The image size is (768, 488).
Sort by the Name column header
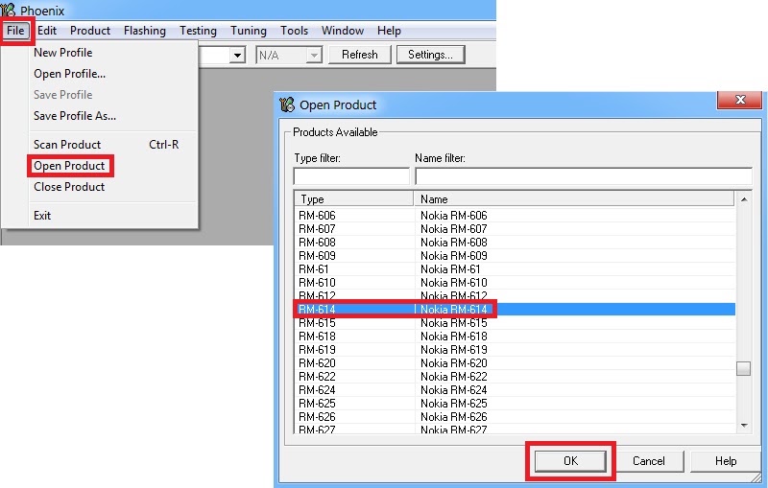(573, 199)
